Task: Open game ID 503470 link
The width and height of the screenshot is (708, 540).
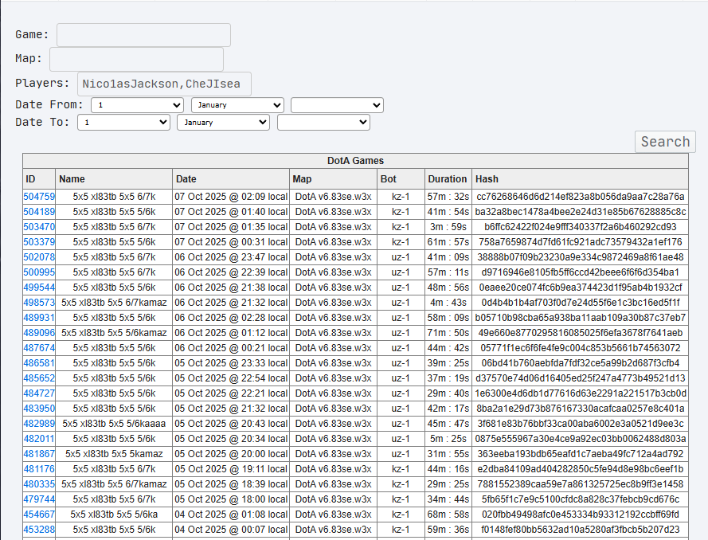Action: (39, 227)
